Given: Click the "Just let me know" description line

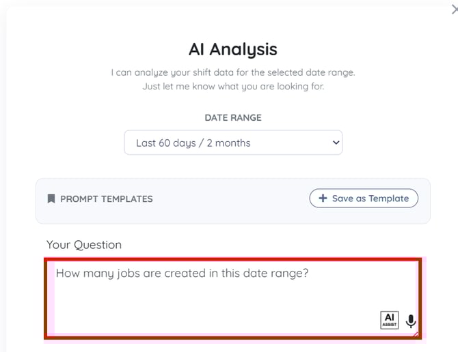Looking at the screenshot, I should (232, 87).
